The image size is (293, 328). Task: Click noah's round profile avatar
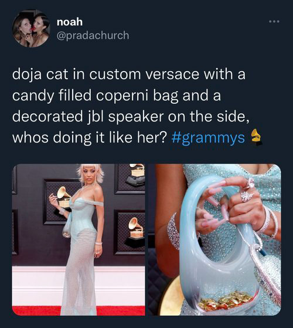tap(31, 28)
